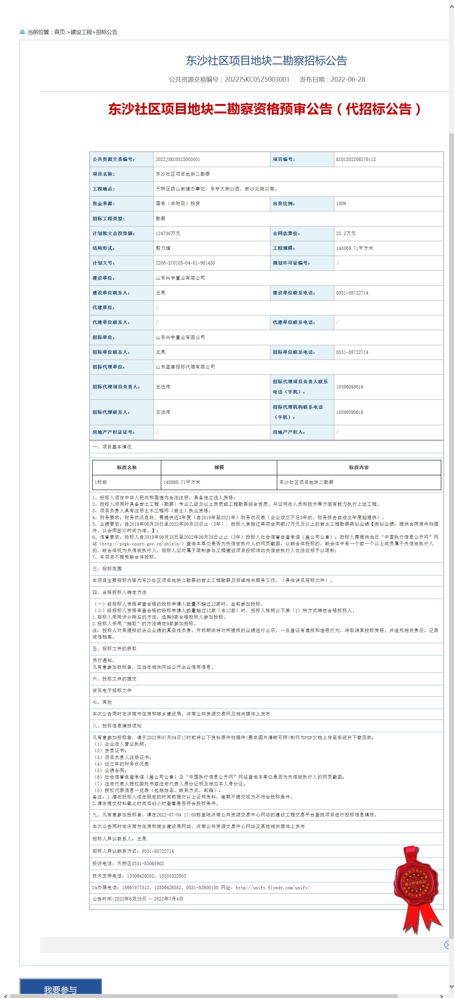Click the 公告时间 date range line
The height and width of the screenshot is (998, 454).
pyautogui.click(x=138, y=899)
